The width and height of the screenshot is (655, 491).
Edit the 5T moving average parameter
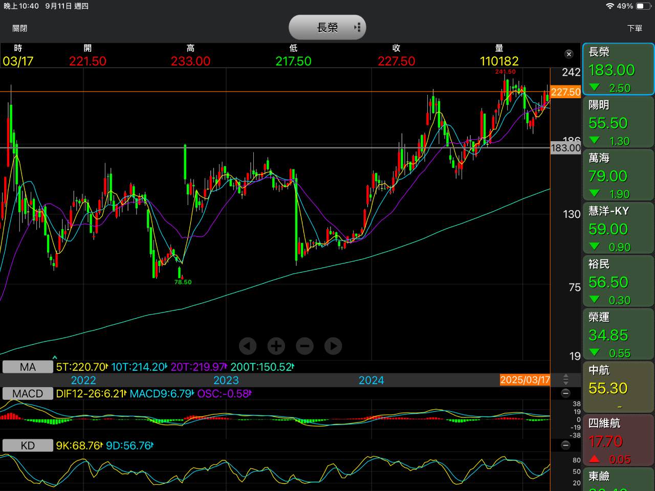(x=81, y=367)
